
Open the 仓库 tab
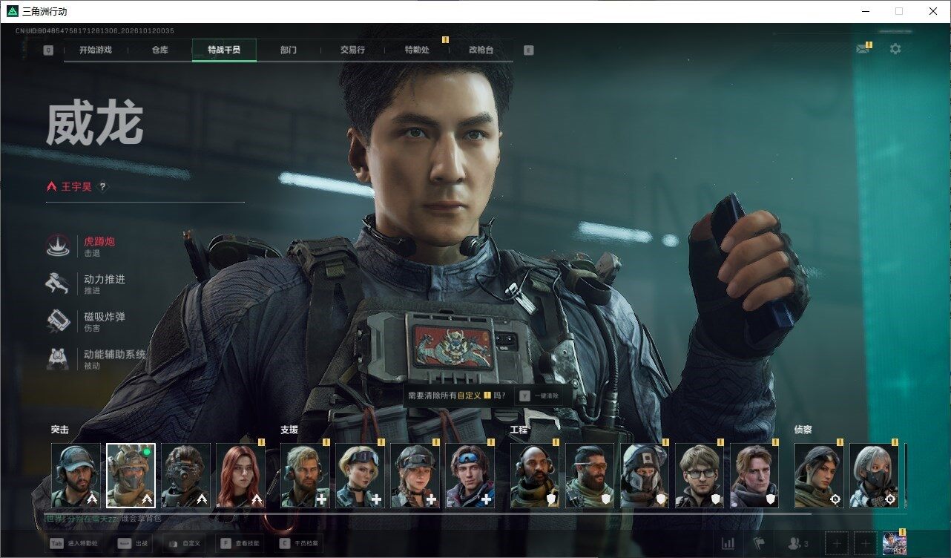click(x=160, y=50)
